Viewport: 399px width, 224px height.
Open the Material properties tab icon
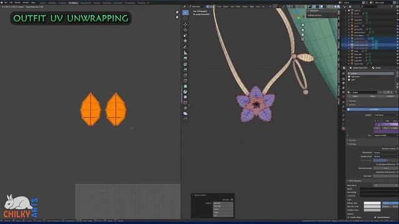[x=344, y=129]
